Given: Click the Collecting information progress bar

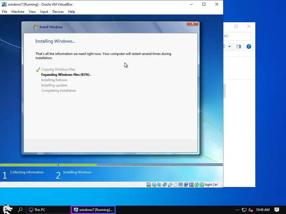Looking at the screenshot, I should (29, 165).
